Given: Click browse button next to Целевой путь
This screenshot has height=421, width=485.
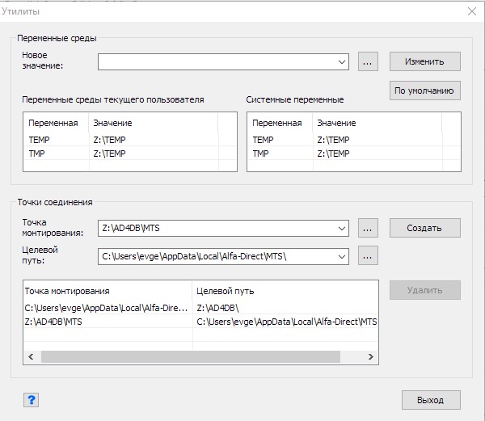Looking at the screenshot, I should [x=368, y=256].
